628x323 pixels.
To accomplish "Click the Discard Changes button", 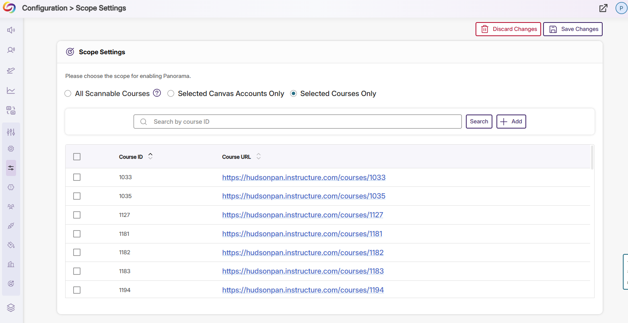I will click(508, 29).
